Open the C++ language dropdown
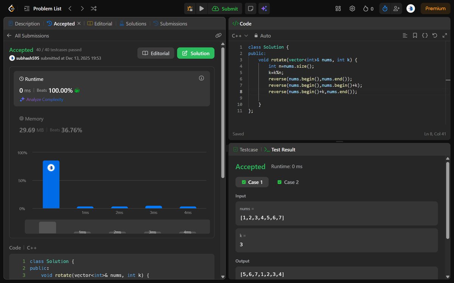The height and width of the screenshot is (283, 454). (x=240, y=35)
